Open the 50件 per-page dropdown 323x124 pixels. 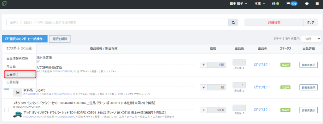pos(311,39)
